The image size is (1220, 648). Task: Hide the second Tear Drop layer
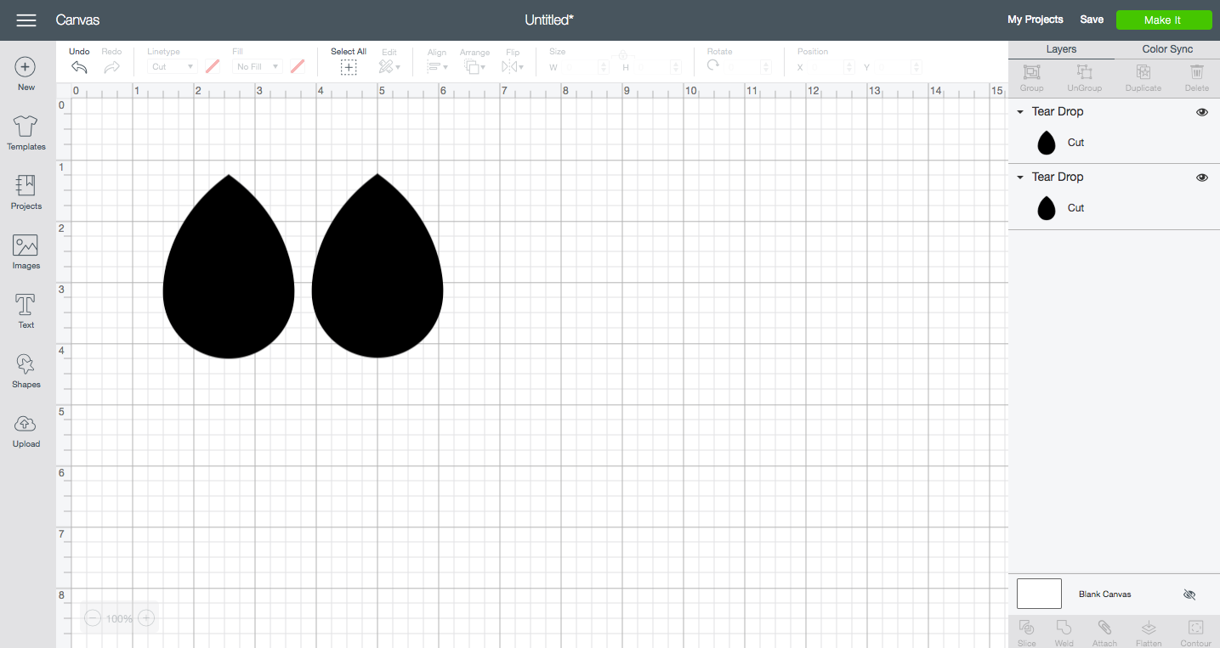(x=1202, y=177)
